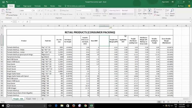Select Normal view in the status bar
The height and width of the screenshot is (108, 192).
pyautogui.click(x=159, y=102)
